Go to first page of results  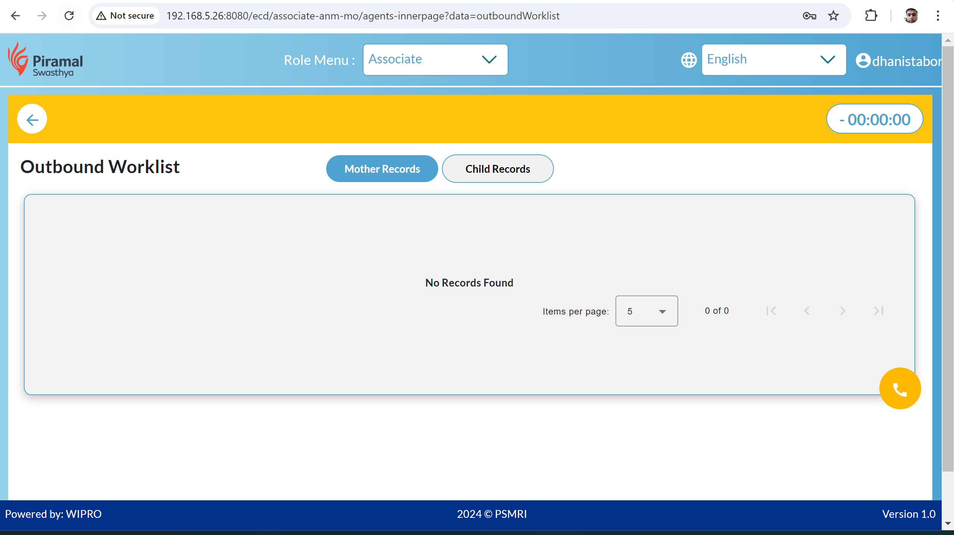[771, 311]
